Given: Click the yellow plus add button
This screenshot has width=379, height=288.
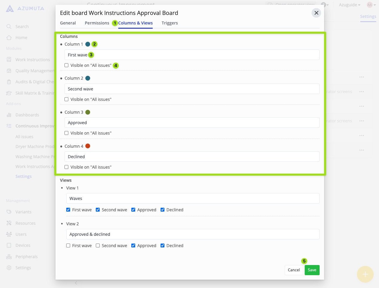Looking at the screenshot, I should click(365, 274).
